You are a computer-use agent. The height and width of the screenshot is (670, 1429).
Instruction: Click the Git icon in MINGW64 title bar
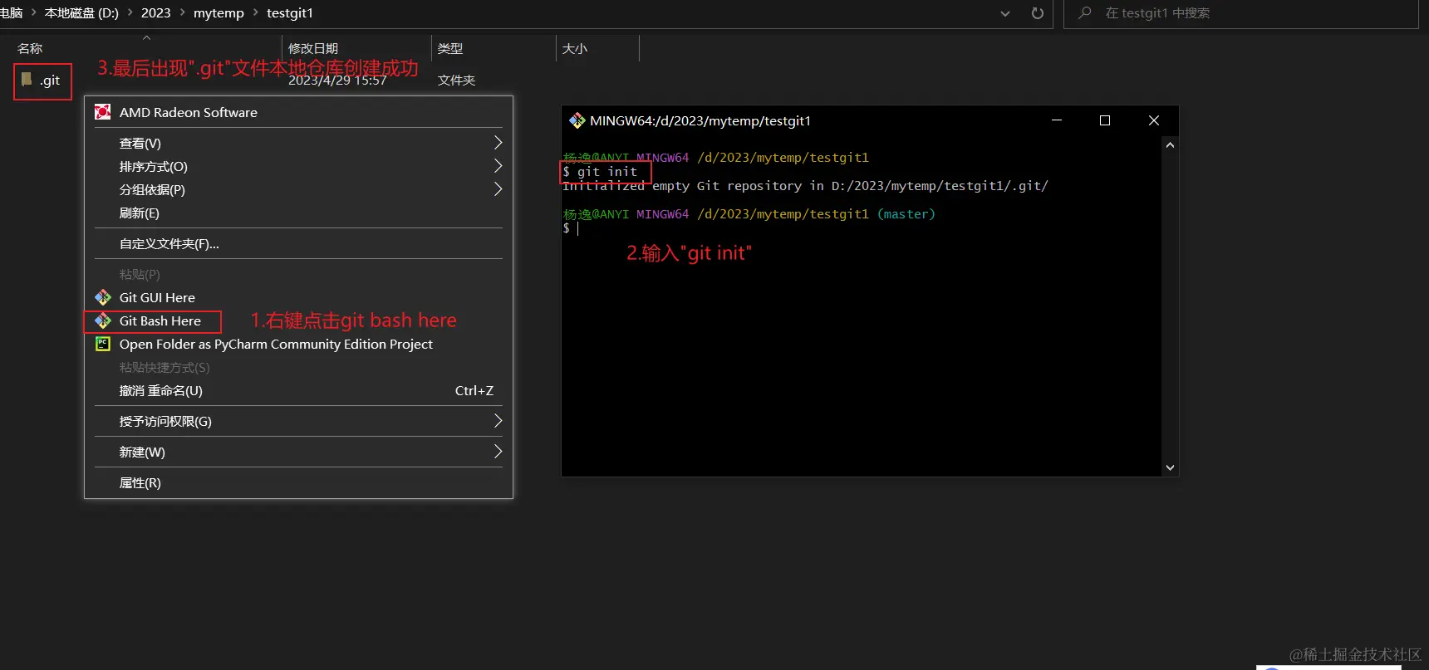577,121
